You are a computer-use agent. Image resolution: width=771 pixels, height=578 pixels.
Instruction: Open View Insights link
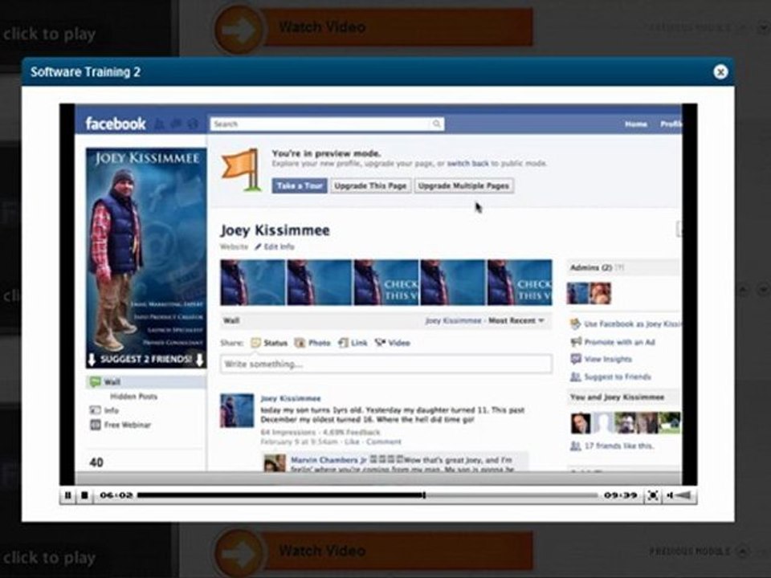[601, 360]
